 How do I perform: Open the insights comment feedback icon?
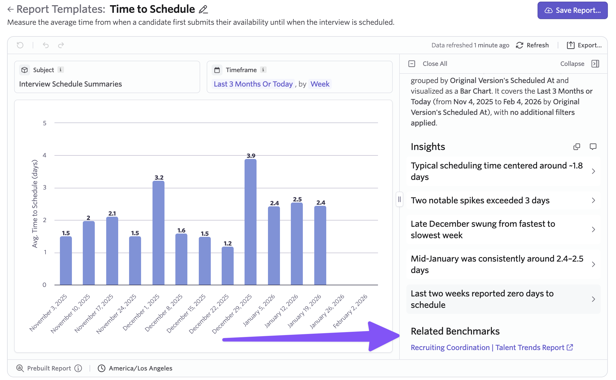pos(593,147)
